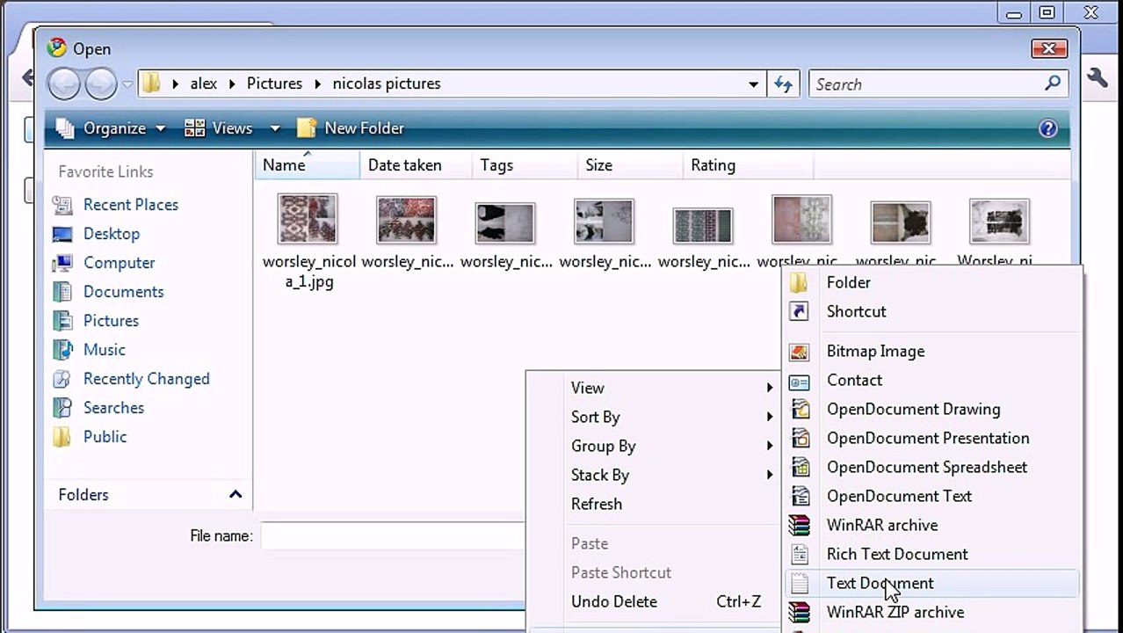Create new OpenDocument Drawing

click(x=931, y=410)
